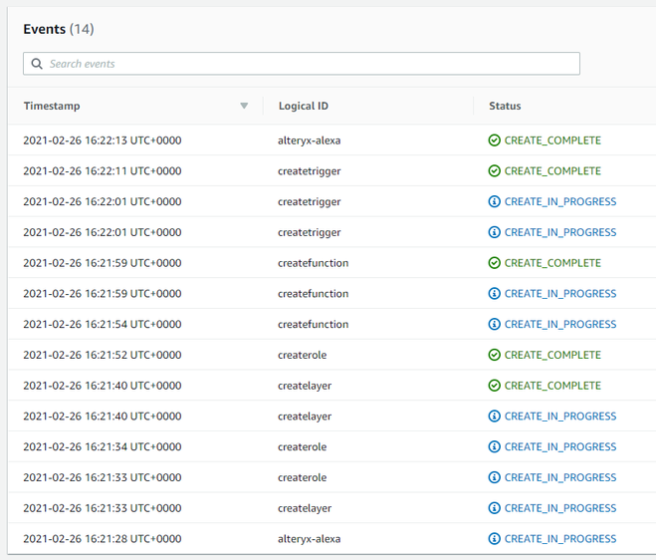Toggle the Timestamp sort arrow
This screenshot has width=656, height=560.
click(x=244, y=106)
